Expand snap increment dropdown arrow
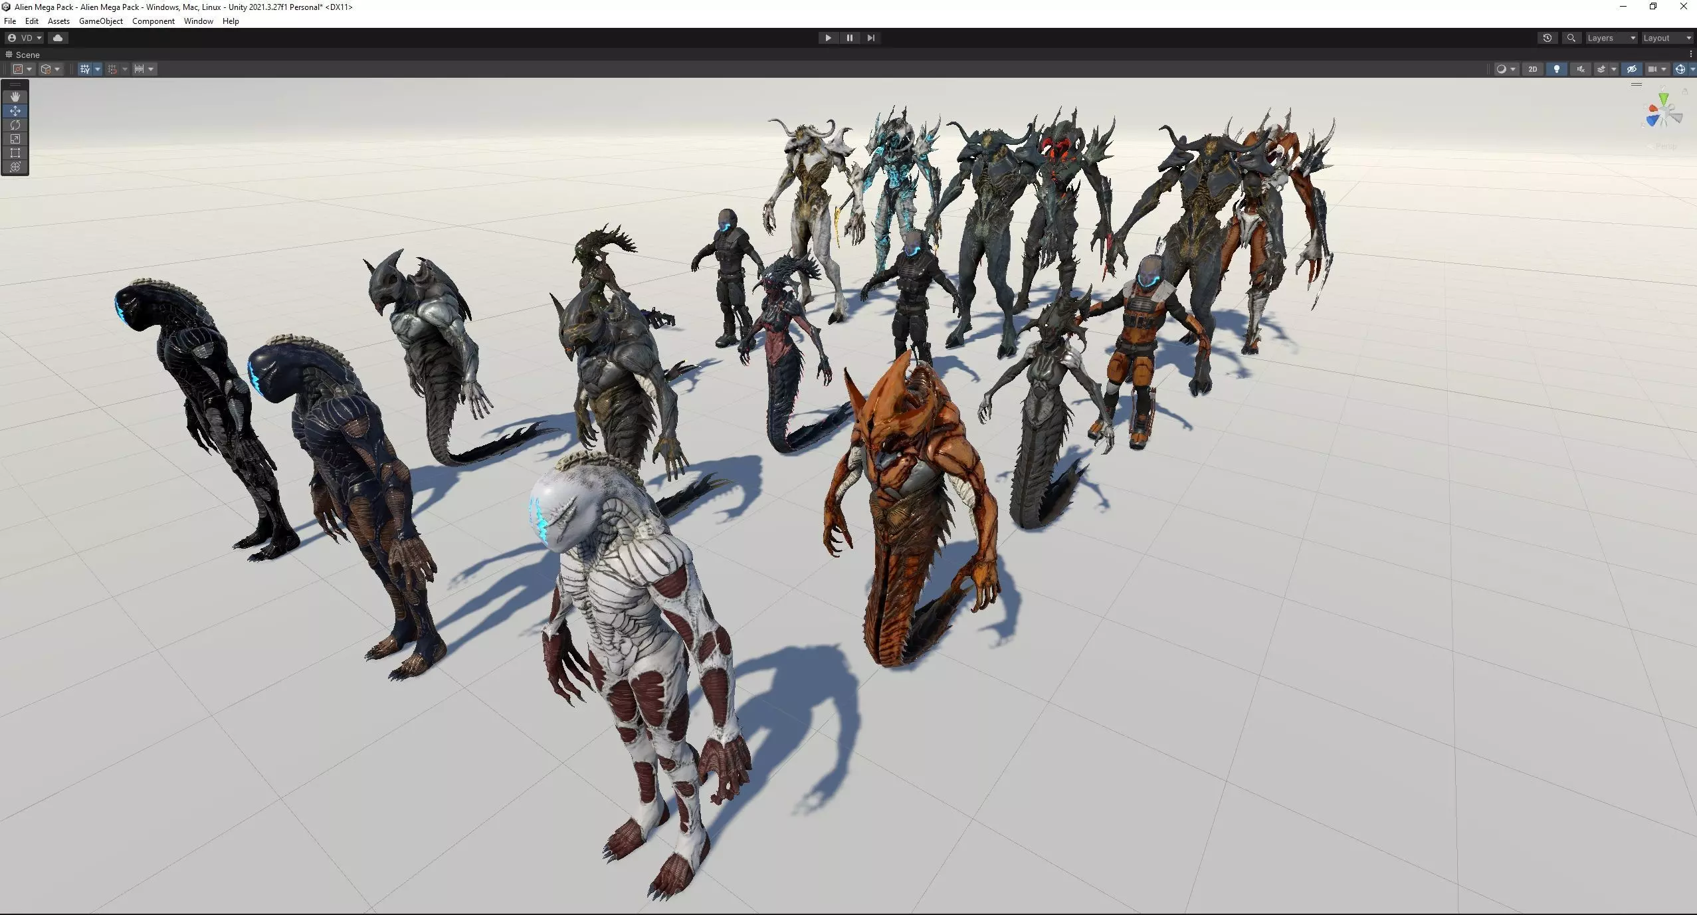This screenshot has height=915, width=1697. [x=151, y=69]
